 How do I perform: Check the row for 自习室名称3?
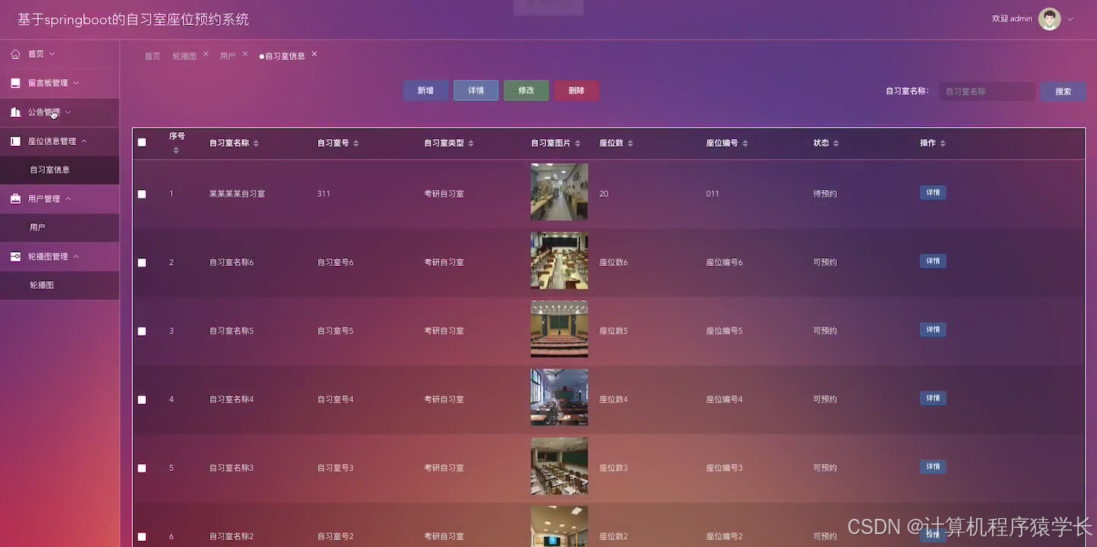point(141,468)
